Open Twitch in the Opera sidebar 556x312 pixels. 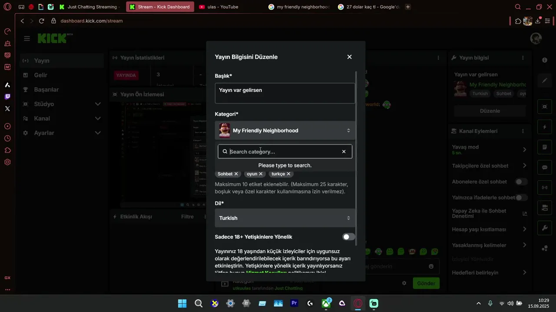pos(7,97)
